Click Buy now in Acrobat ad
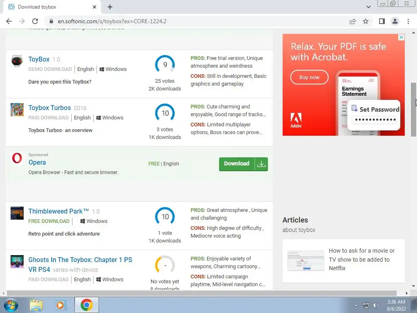This screenshot has width=417, height=313. [309, 77]
